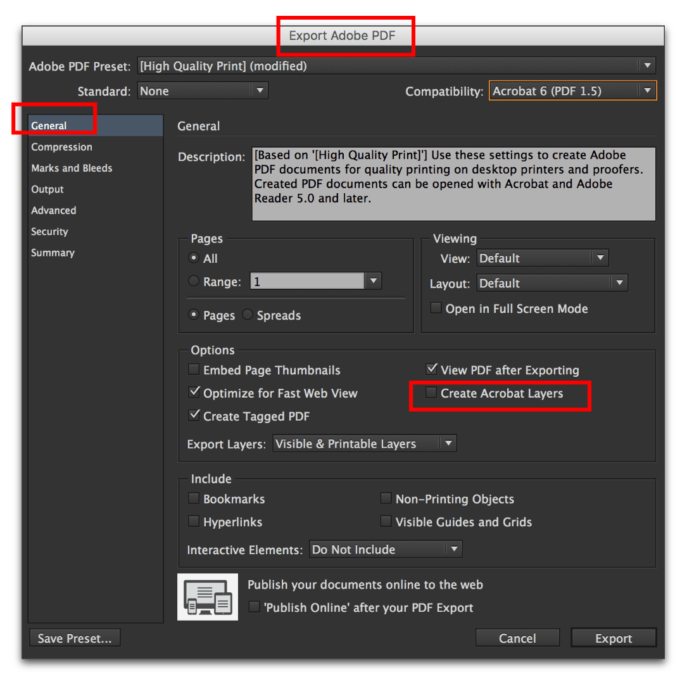Enable 'Publish Online' after PDF Export
687x684 pixels.
pos(254,607)
